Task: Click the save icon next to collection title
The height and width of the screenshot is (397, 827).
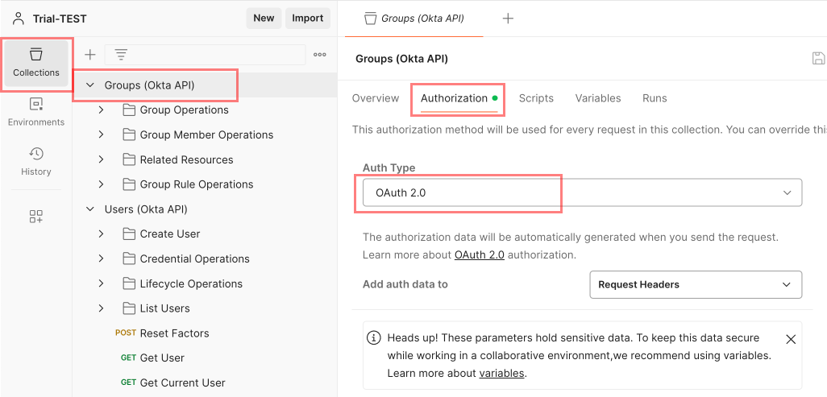Action: coord(818,58)
